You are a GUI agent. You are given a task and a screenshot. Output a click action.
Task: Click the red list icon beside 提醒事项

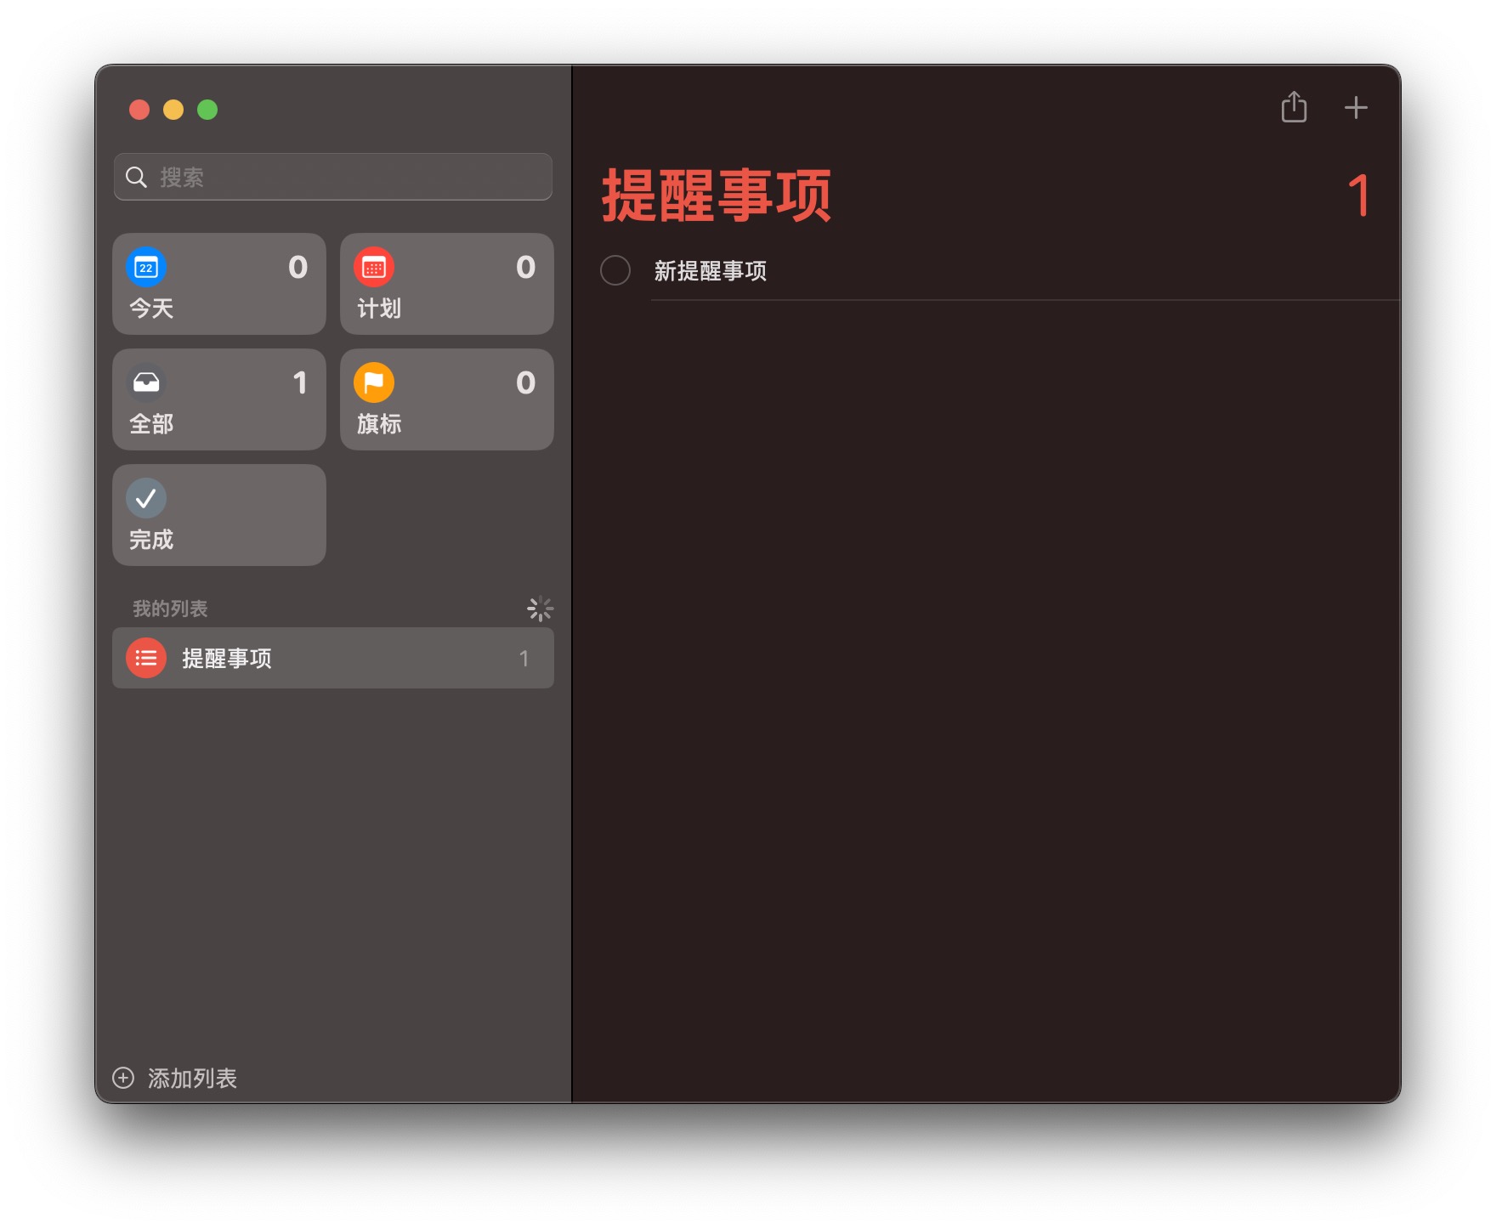146,659
